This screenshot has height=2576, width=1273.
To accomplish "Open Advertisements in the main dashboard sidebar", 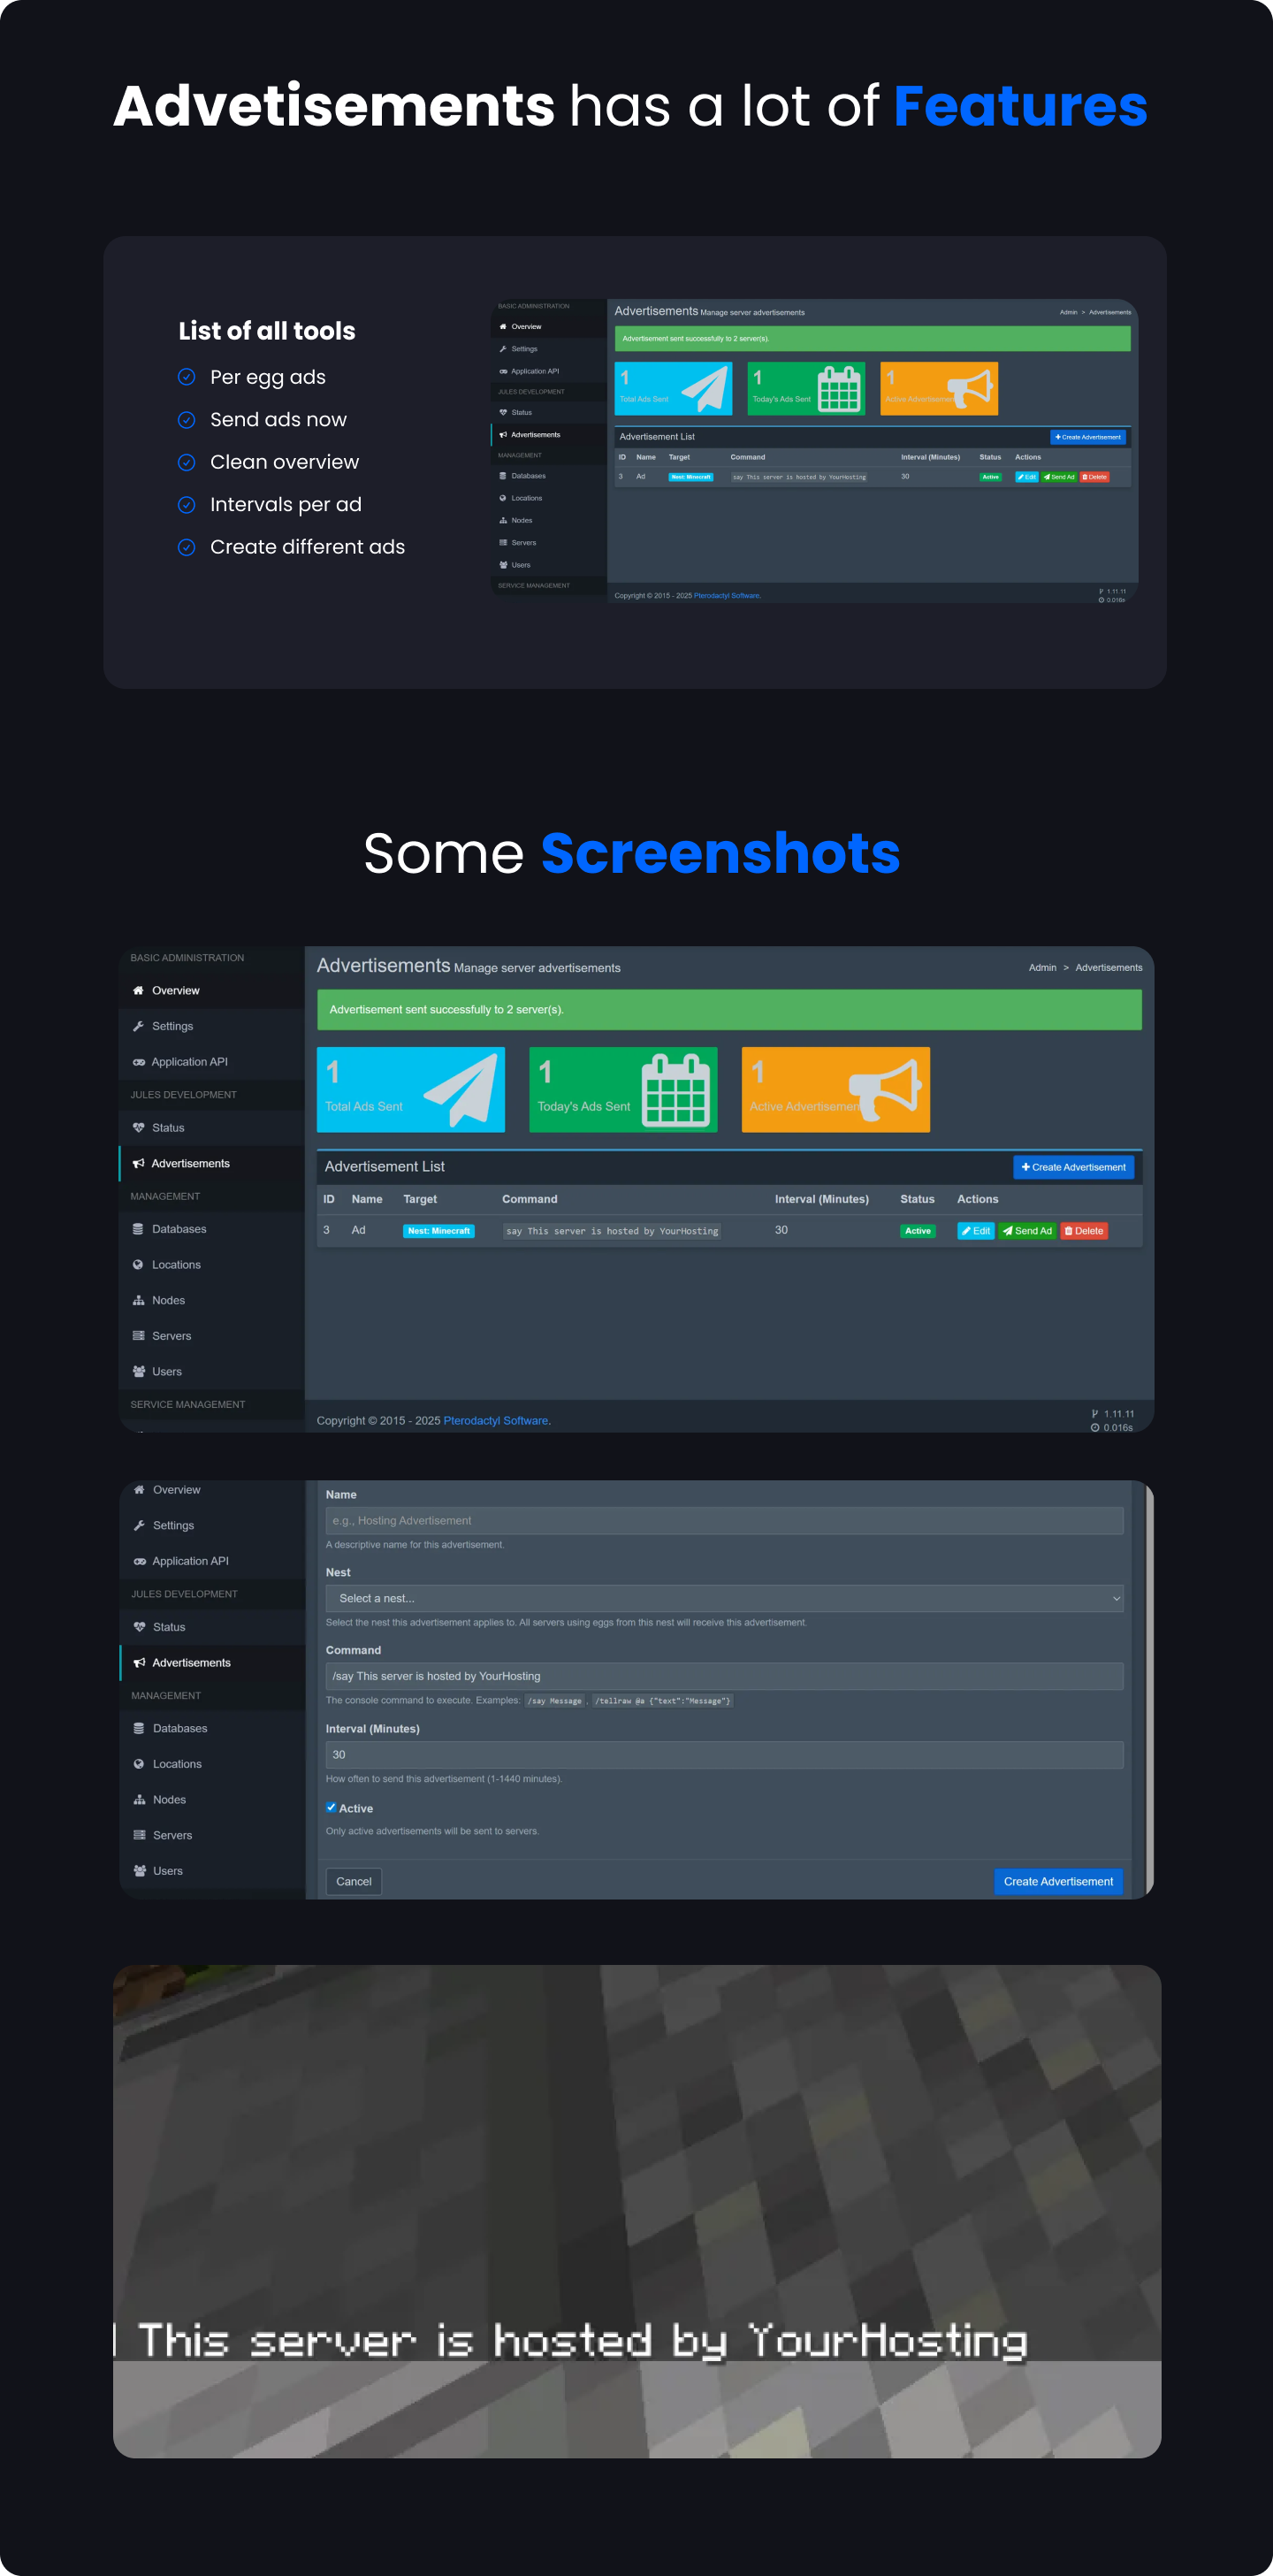I will [x=190, y=1163].
